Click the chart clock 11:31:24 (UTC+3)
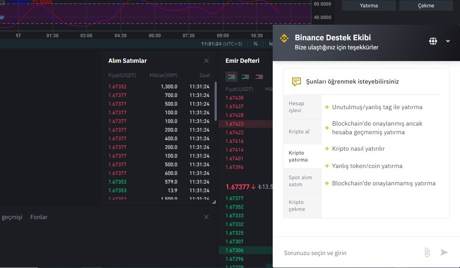The height and width of the screenshot is (268, 460). point(222,44)
